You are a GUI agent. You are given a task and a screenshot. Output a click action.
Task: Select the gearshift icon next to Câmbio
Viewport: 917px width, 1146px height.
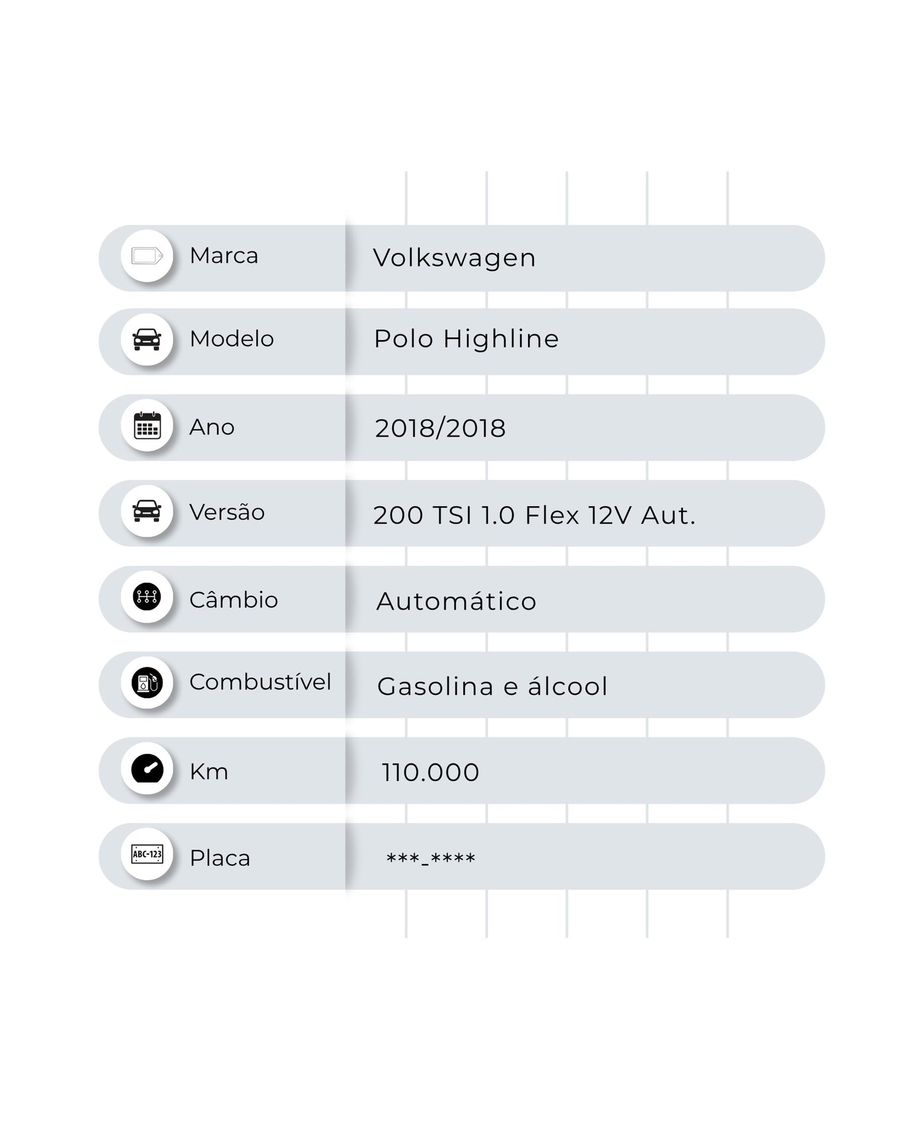(x=147, y=596)
